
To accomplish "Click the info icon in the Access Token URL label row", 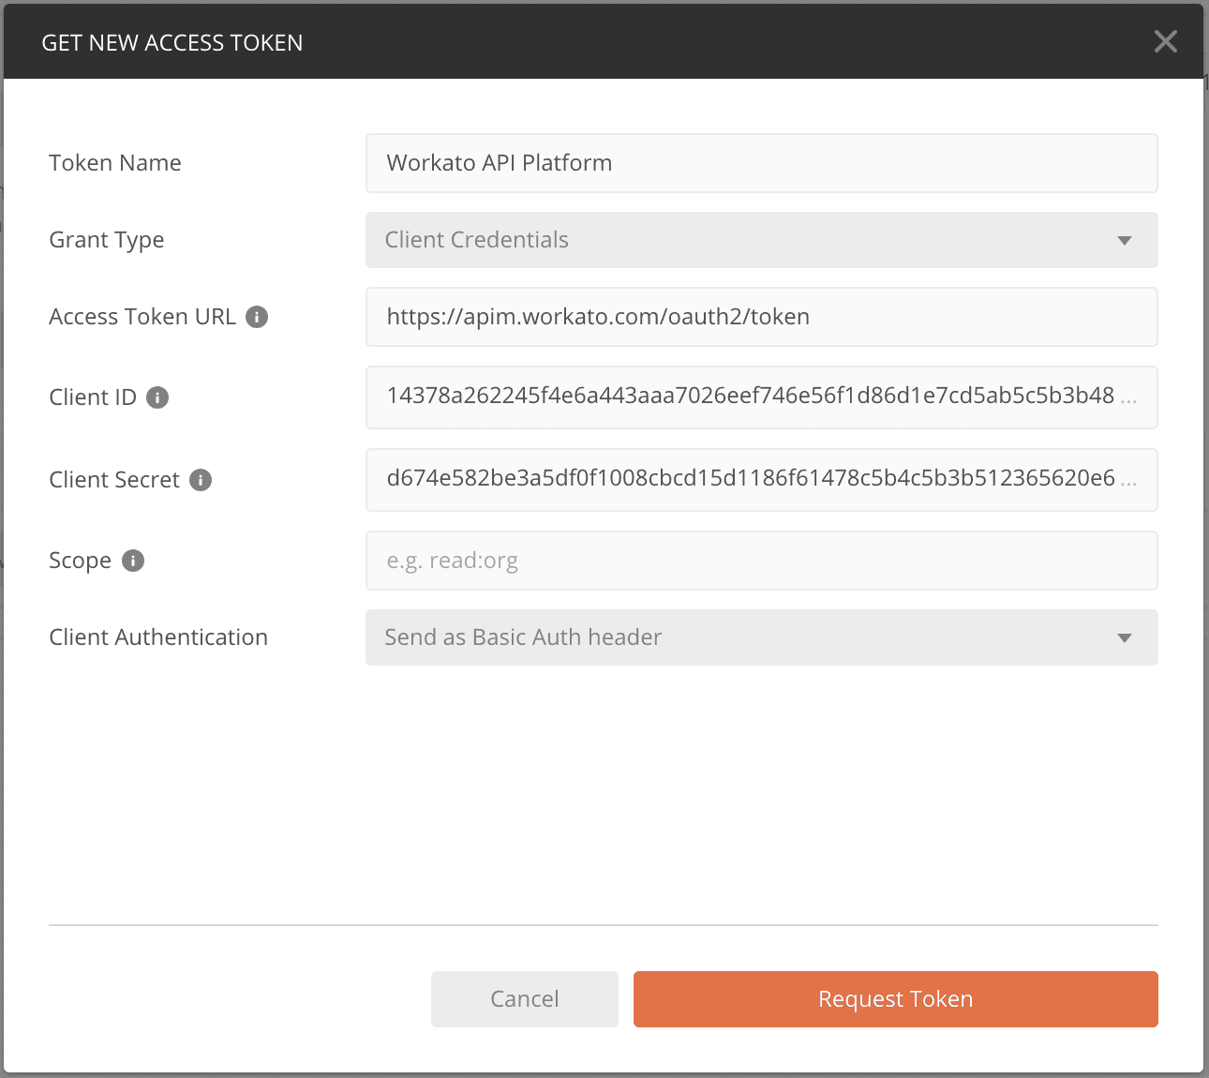I will click(258, 316).
